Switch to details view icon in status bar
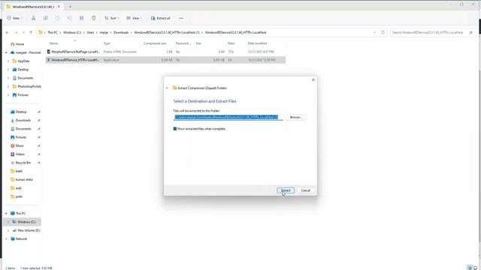The width and height of the screenshot is (481, 270). 469,268
